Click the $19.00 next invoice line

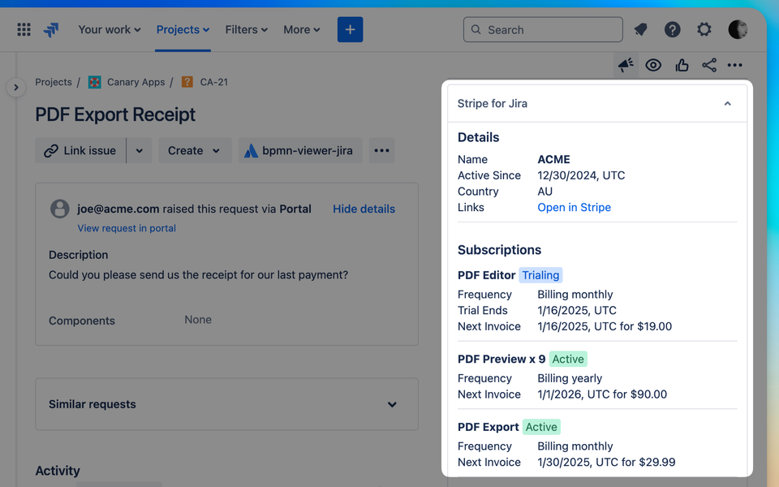(605, 326)
